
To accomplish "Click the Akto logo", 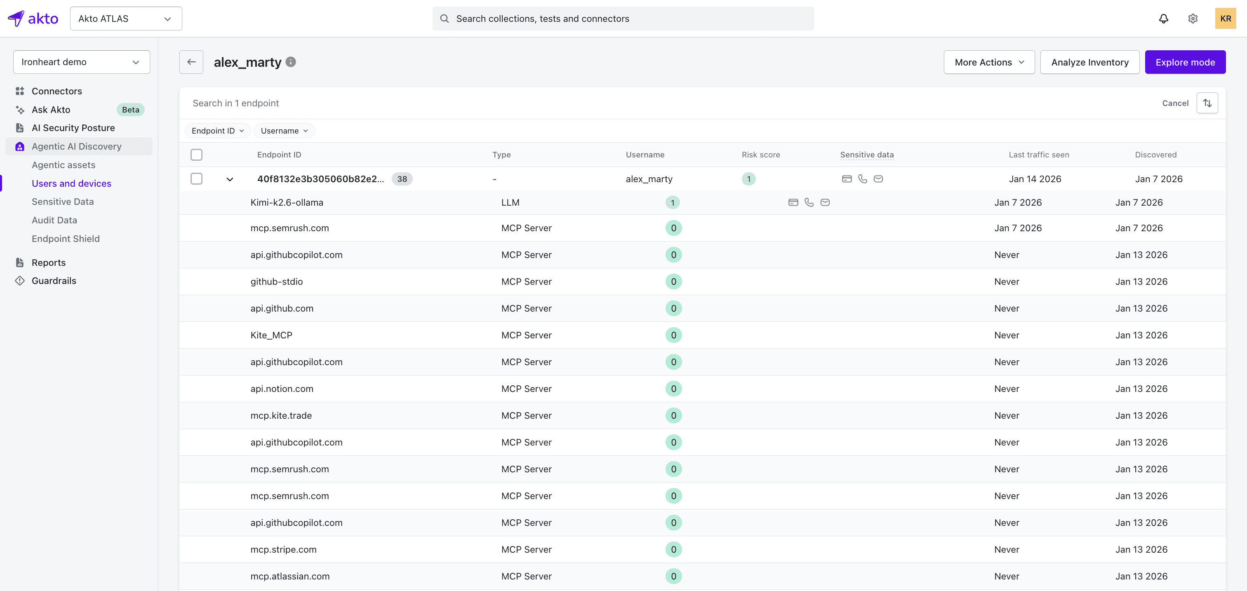I will [33, 19].
